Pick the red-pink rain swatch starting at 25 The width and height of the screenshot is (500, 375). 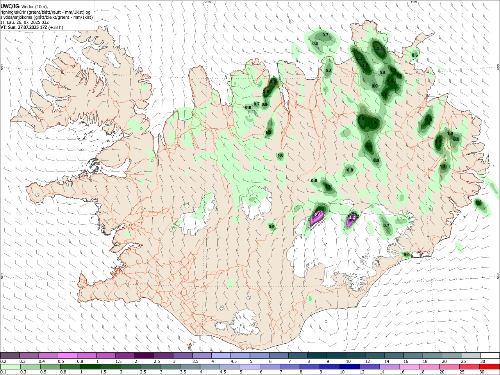(470, 367)
